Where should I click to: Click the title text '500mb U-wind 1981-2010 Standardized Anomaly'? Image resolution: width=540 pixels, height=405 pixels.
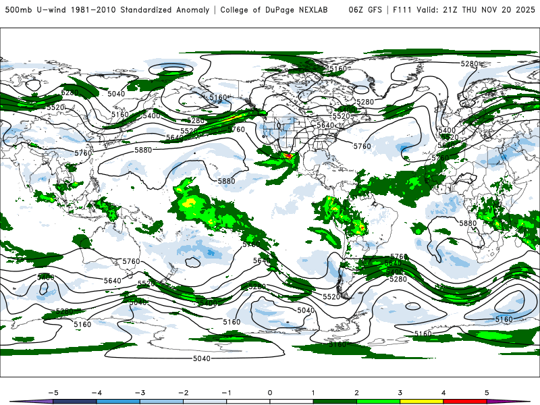(x=107, y=9)
